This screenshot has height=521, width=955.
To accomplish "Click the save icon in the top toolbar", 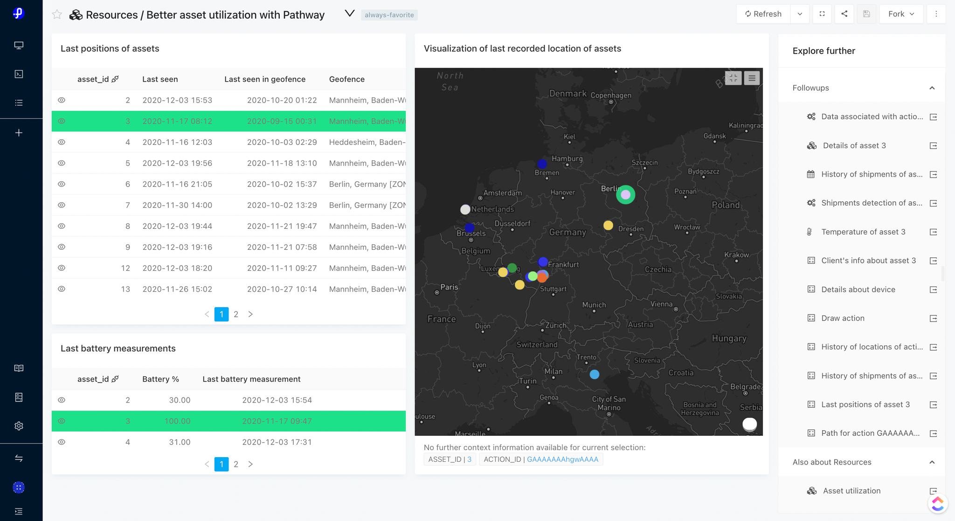I will pos(867,14).
